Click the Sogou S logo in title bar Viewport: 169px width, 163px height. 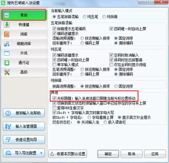(3, 3)
